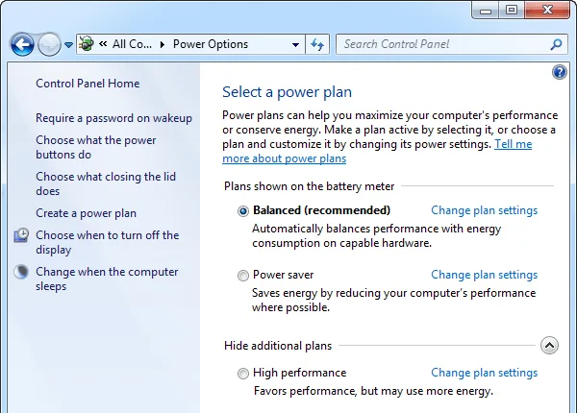
Task: Click the clock icon beside turn off display
Action: 21,236
